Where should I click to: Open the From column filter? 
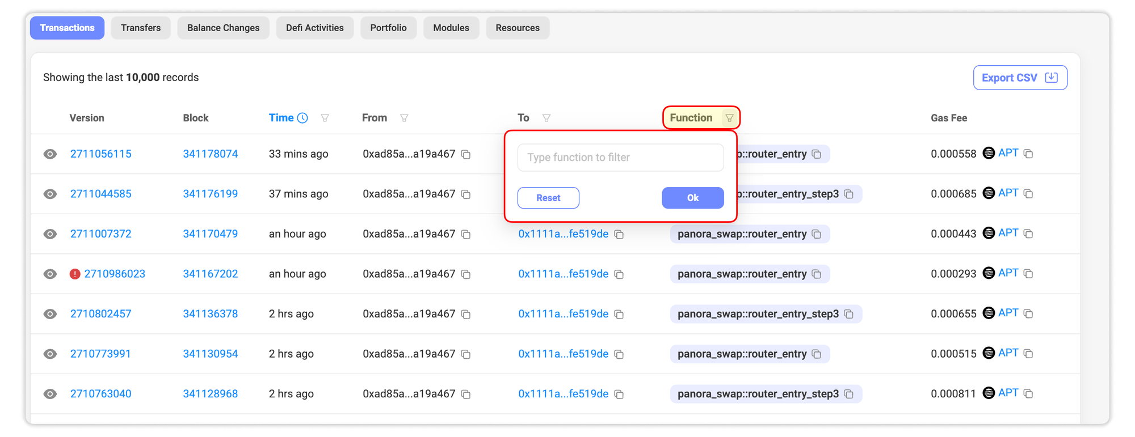(404, 118)
